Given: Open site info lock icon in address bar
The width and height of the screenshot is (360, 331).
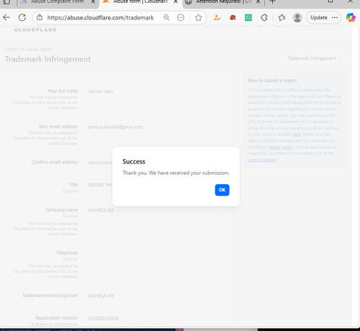Looking at the screenshot, I should 40,17.
